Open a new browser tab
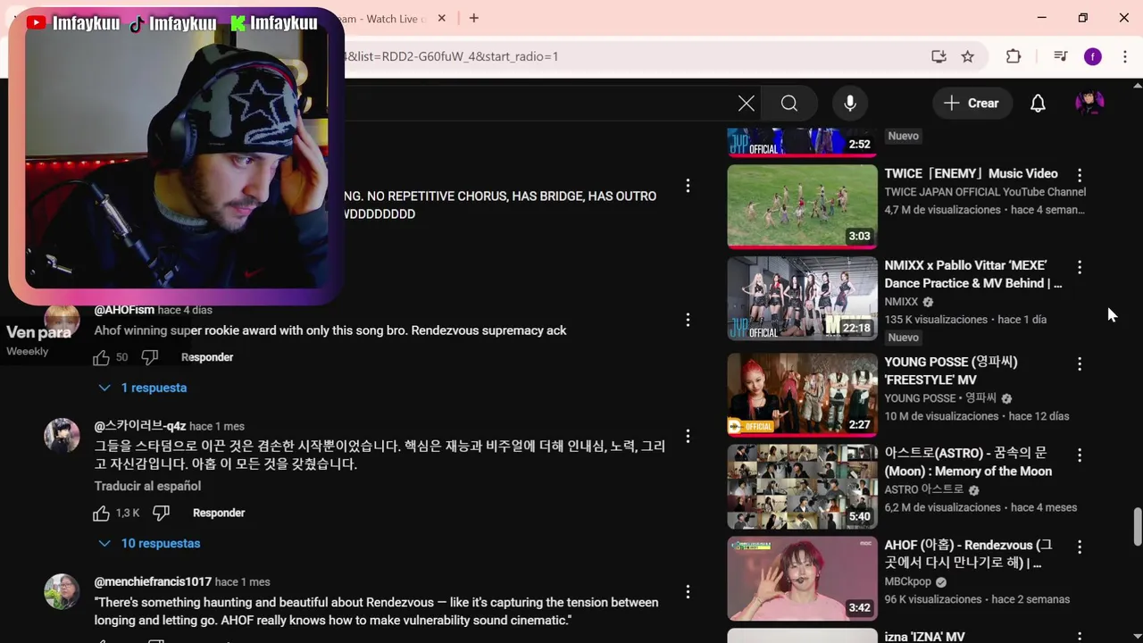Viewport: 1143px width, 643px height. pos(474,18)
